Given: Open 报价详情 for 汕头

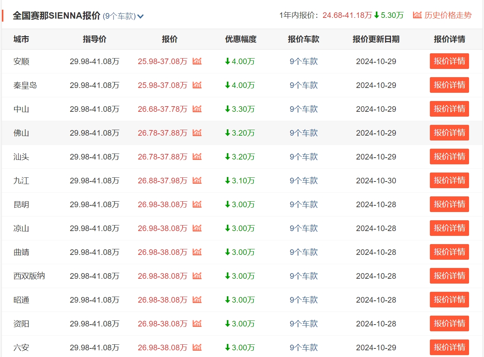Looking at the screenshot, I should (449, 157).
